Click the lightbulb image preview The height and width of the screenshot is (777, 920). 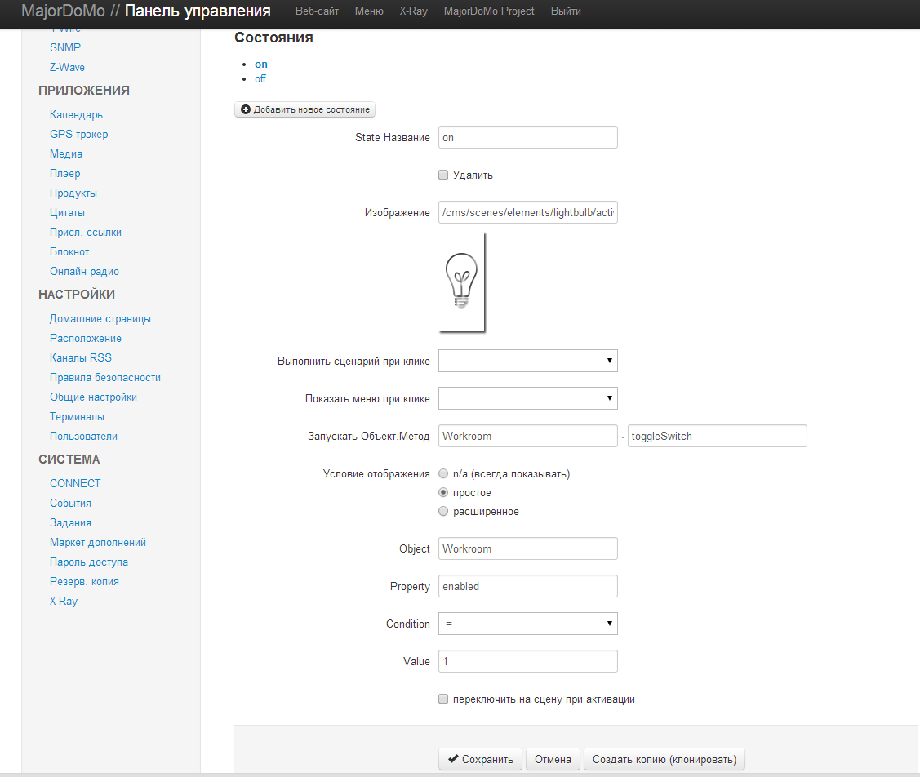(x=462, y=282)
